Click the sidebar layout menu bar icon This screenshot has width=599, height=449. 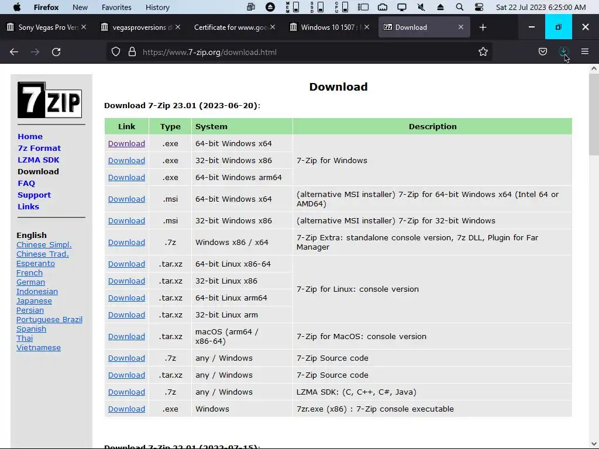[363, 7]
